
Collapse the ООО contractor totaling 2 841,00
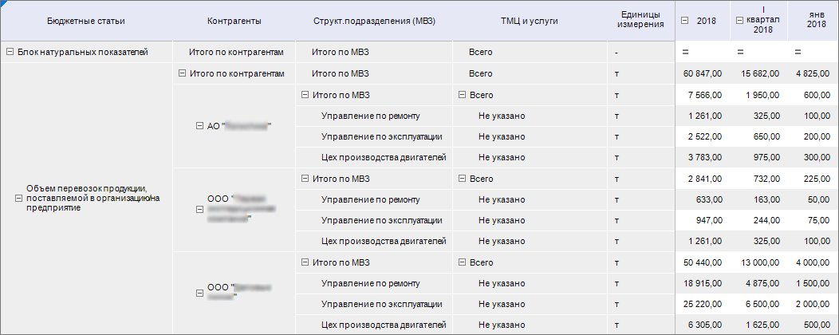[199, 209]
